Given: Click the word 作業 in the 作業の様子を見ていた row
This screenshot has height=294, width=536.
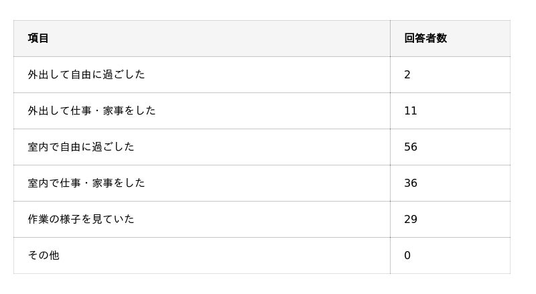Looking at the screenshot, I should 38,219.
